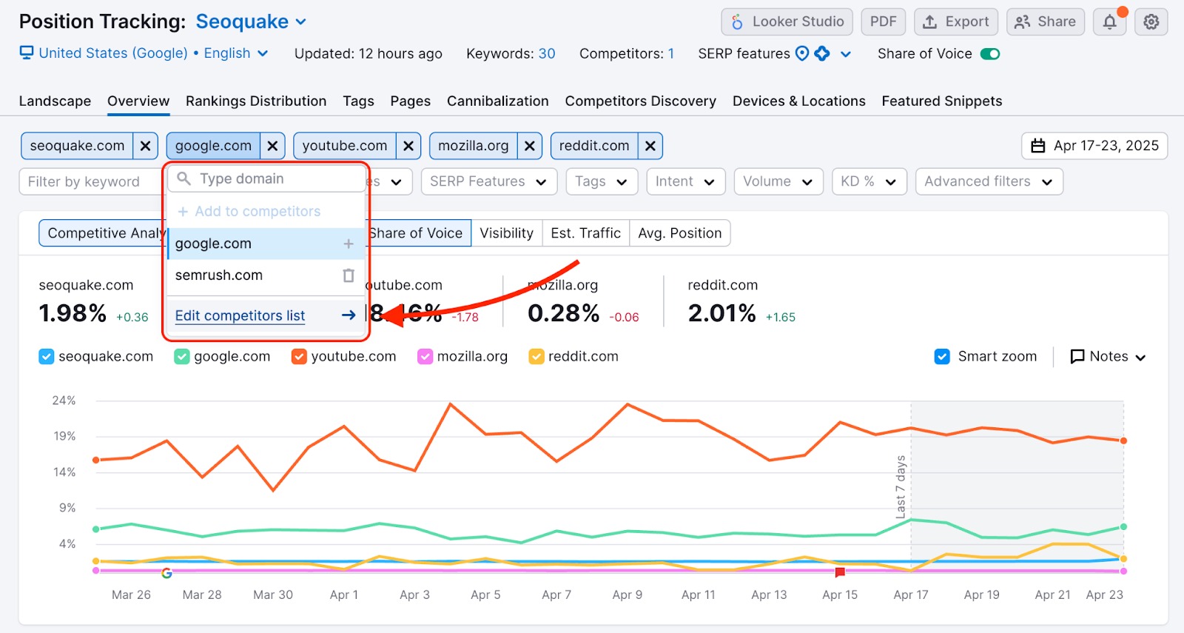Open the notifications bell icon
Image resolution: width=1184 pixels, height=633 pixels.
click(x=1109, y=22)
